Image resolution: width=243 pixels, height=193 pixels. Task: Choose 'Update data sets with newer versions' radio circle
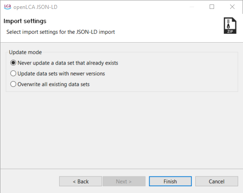13,74
